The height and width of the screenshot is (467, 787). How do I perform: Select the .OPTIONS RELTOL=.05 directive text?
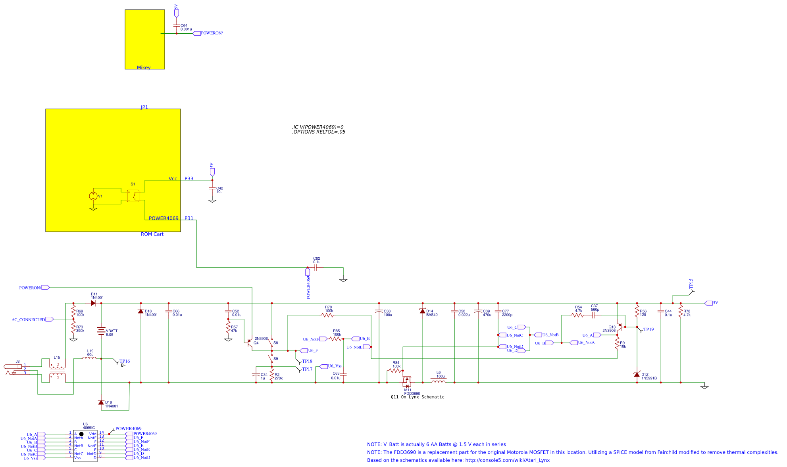318,132
